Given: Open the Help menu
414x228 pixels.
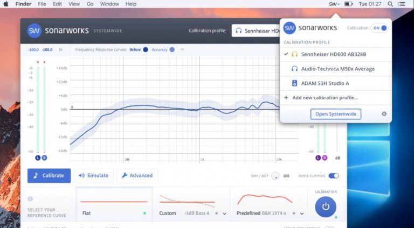Looking at the screenshot, I should click(130, 4).
